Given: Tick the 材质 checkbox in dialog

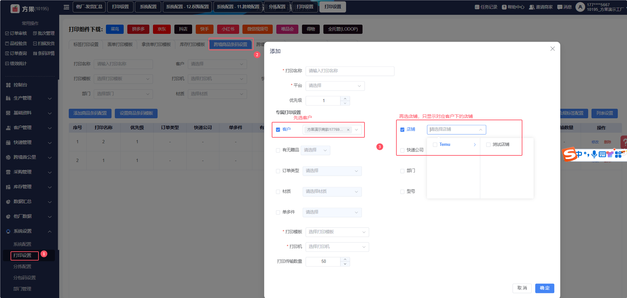Looking at the screenshot, I should (278, 192).
